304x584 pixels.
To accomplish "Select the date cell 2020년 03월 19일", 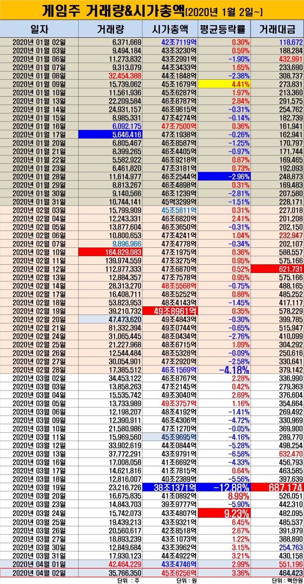I will tap(39, 487).
